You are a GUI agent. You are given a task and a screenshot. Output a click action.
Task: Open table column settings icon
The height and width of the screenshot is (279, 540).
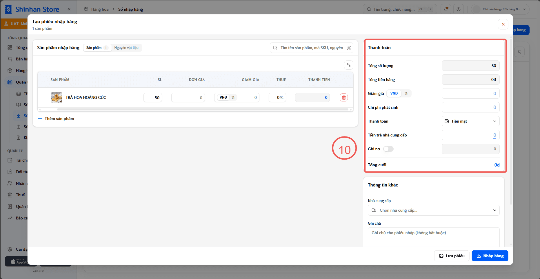click(349, 65)
